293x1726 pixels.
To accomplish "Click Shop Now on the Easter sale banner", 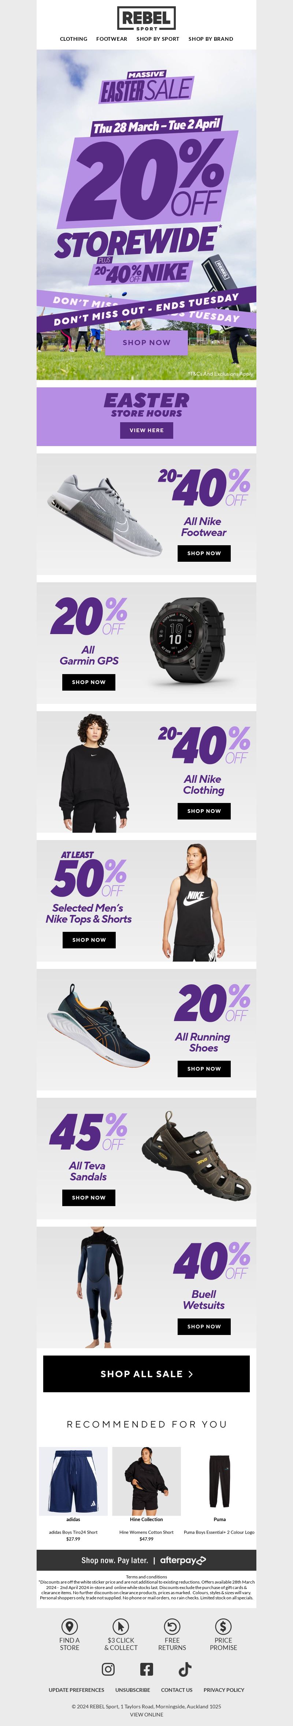I will coord(146,342).
